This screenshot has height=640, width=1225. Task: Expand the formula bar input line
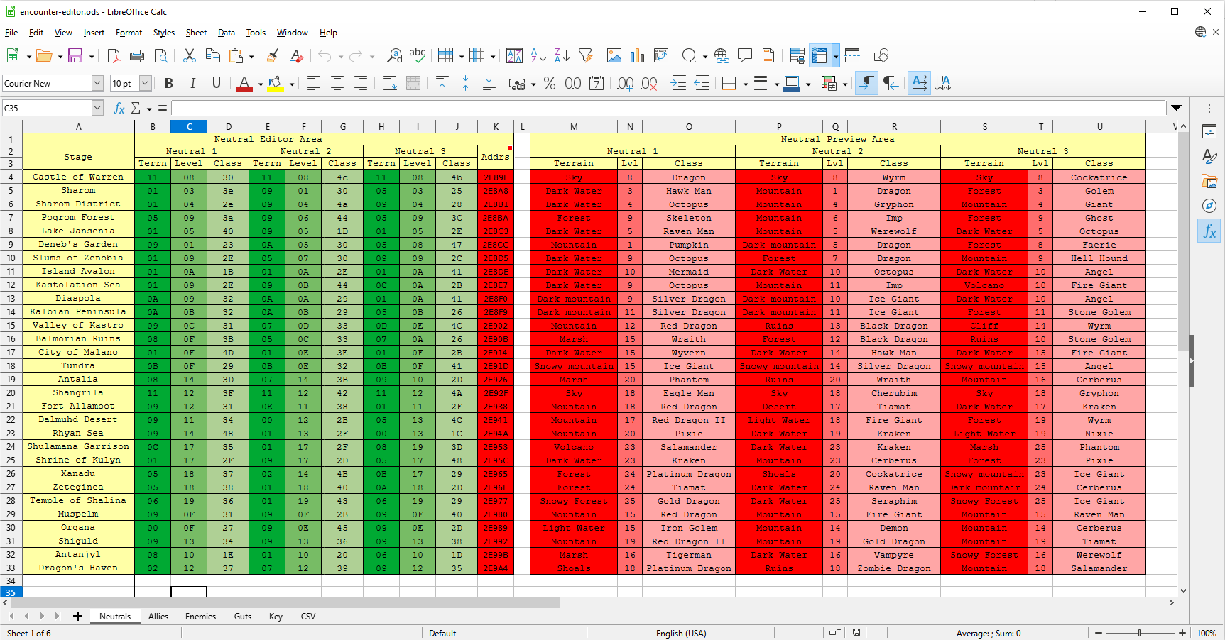[1177, 108]
